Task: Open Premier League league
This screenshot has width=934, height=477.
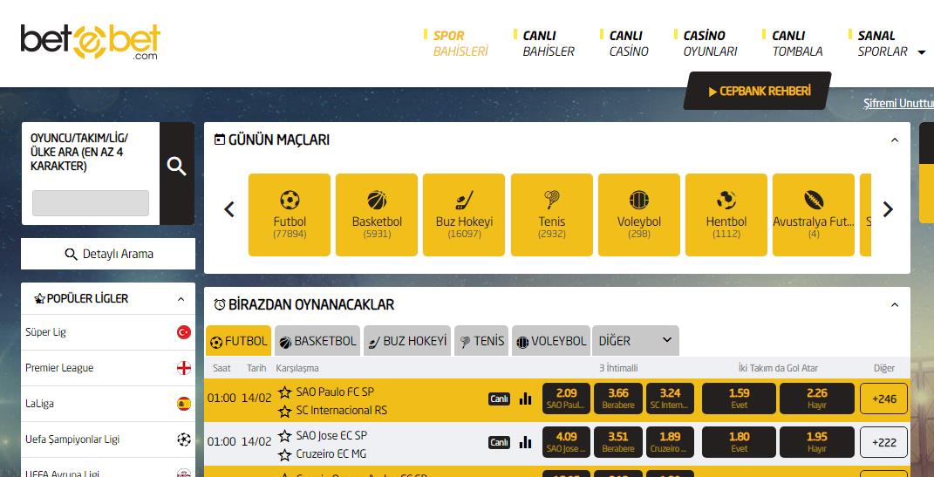Action: [108, 368]
